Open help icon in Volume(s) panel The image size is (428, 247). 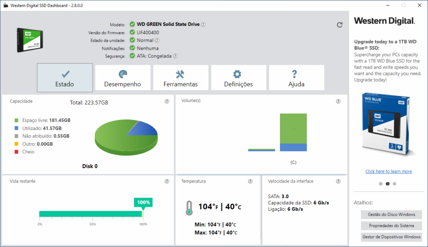coord(338,101)
